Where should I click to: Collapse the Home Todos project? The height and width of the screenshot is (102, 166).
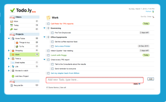pos(9,38)
